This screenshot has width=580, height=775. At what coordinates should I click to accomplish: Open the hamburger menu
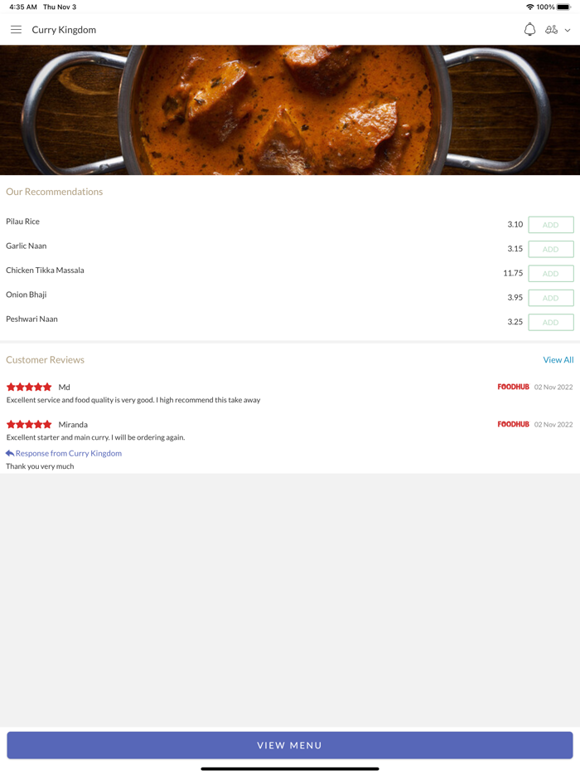click(16, 30)
